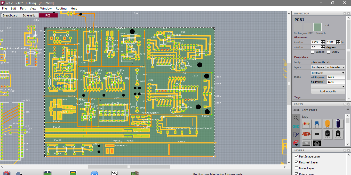Select the resistor part in Core Parts
The height and width of the screenshot is (175, 351).
pos(306,124)
